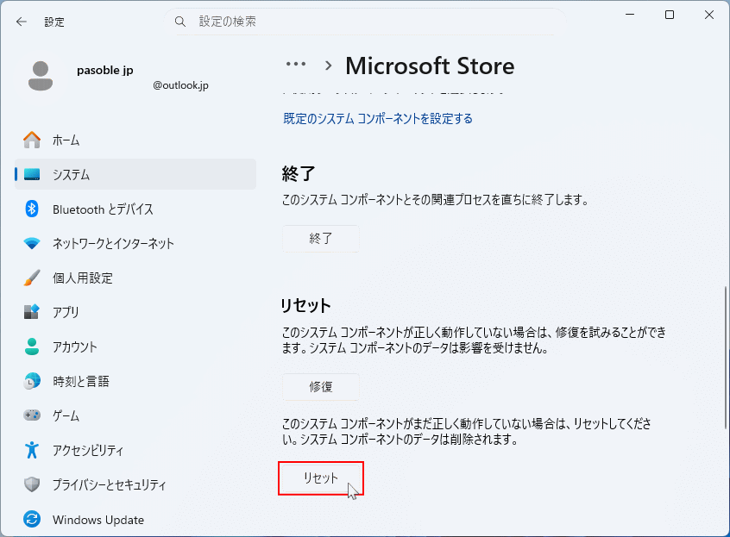Open ネットワークとインターネット settings
This screenshot has width=730, height=537.
113,244
